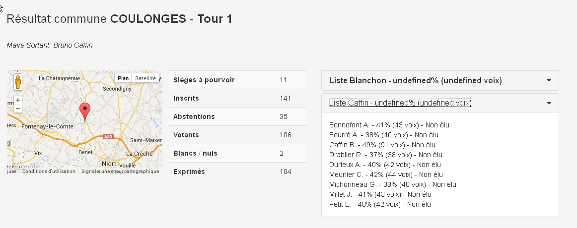Image resolution: width=577 pixels, height=228 pixels.
Task: Zoom in the map with plus button
Action: pyautogui.click(x=18, y=100)
